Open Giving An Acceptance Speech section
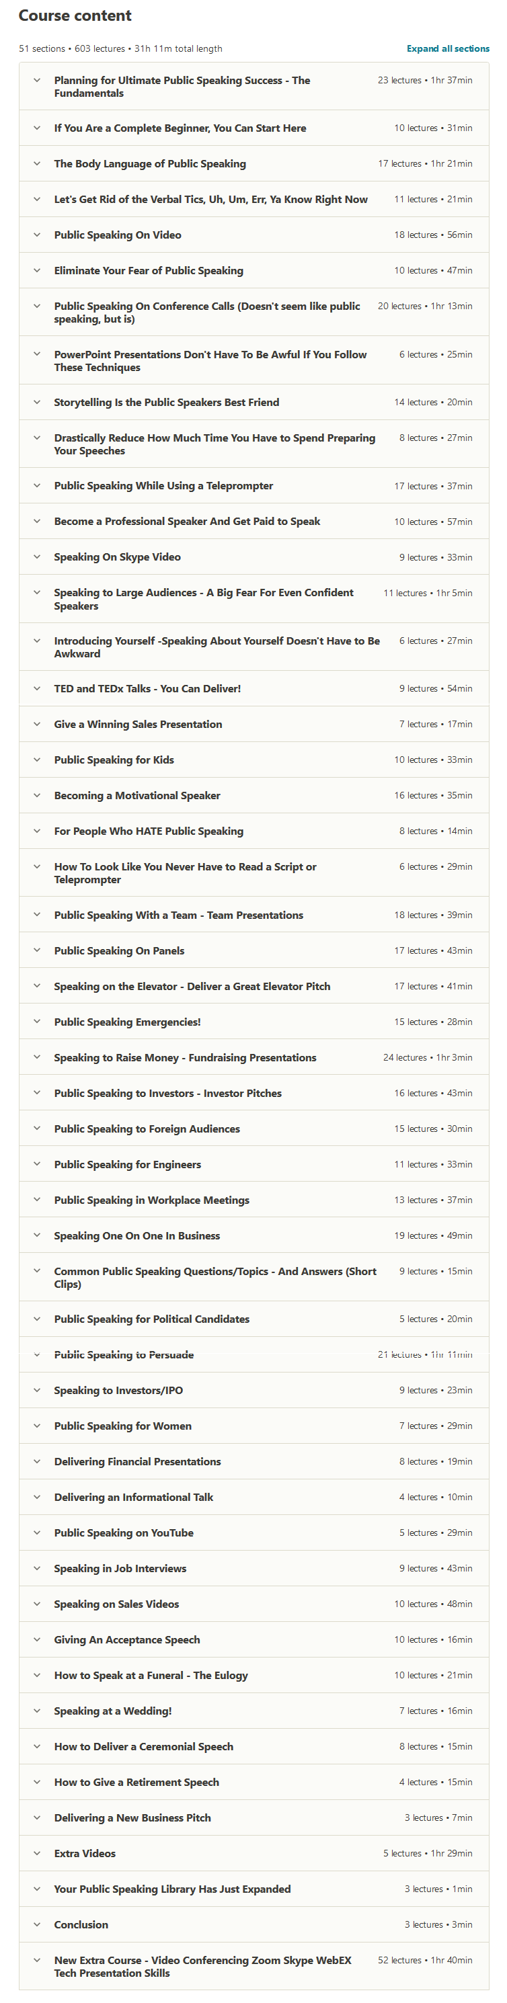This screenshot has height=2003, width=507. 126,1639
